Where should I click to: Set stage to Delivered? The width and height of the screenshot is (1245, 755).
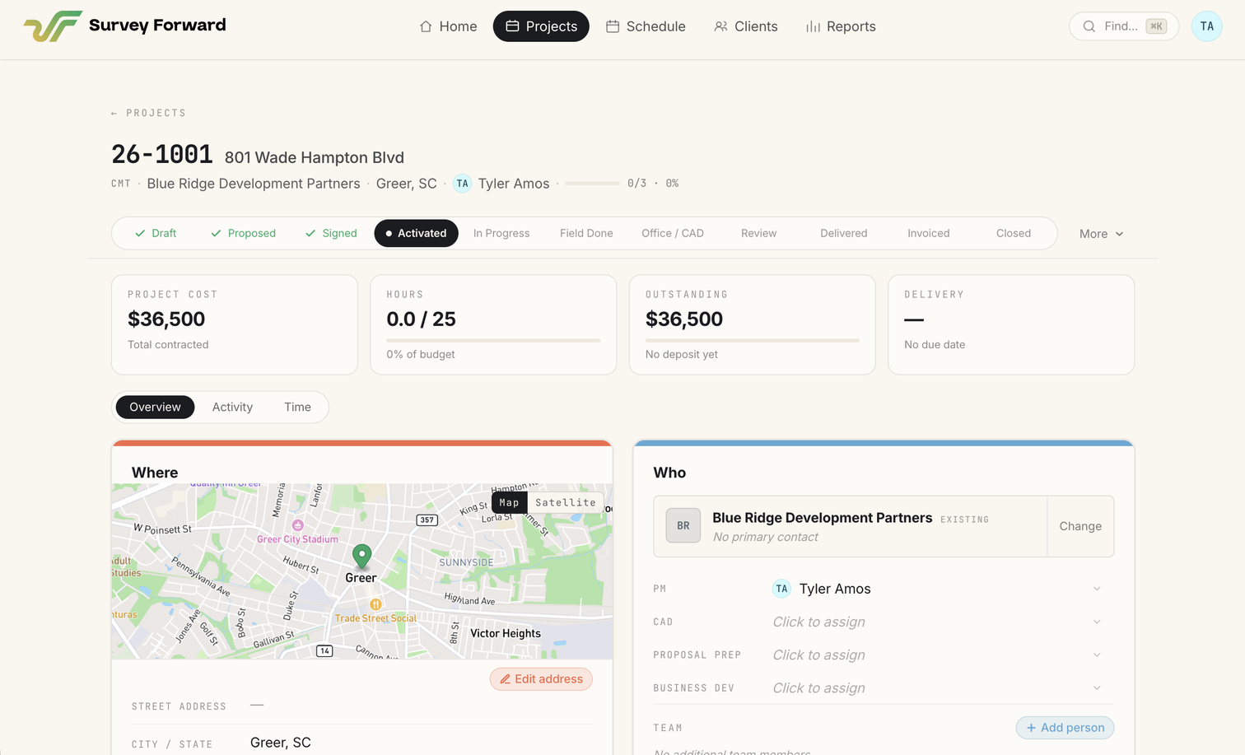click(x=844, y=233)
